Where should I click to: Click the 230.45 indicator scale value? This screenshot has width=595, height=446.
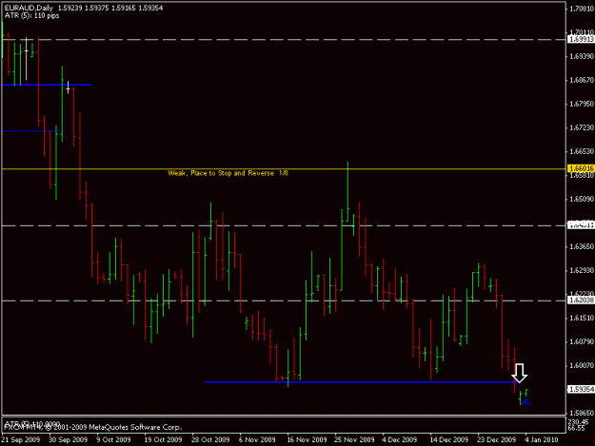pyautogui.click(x=578, y=421)
